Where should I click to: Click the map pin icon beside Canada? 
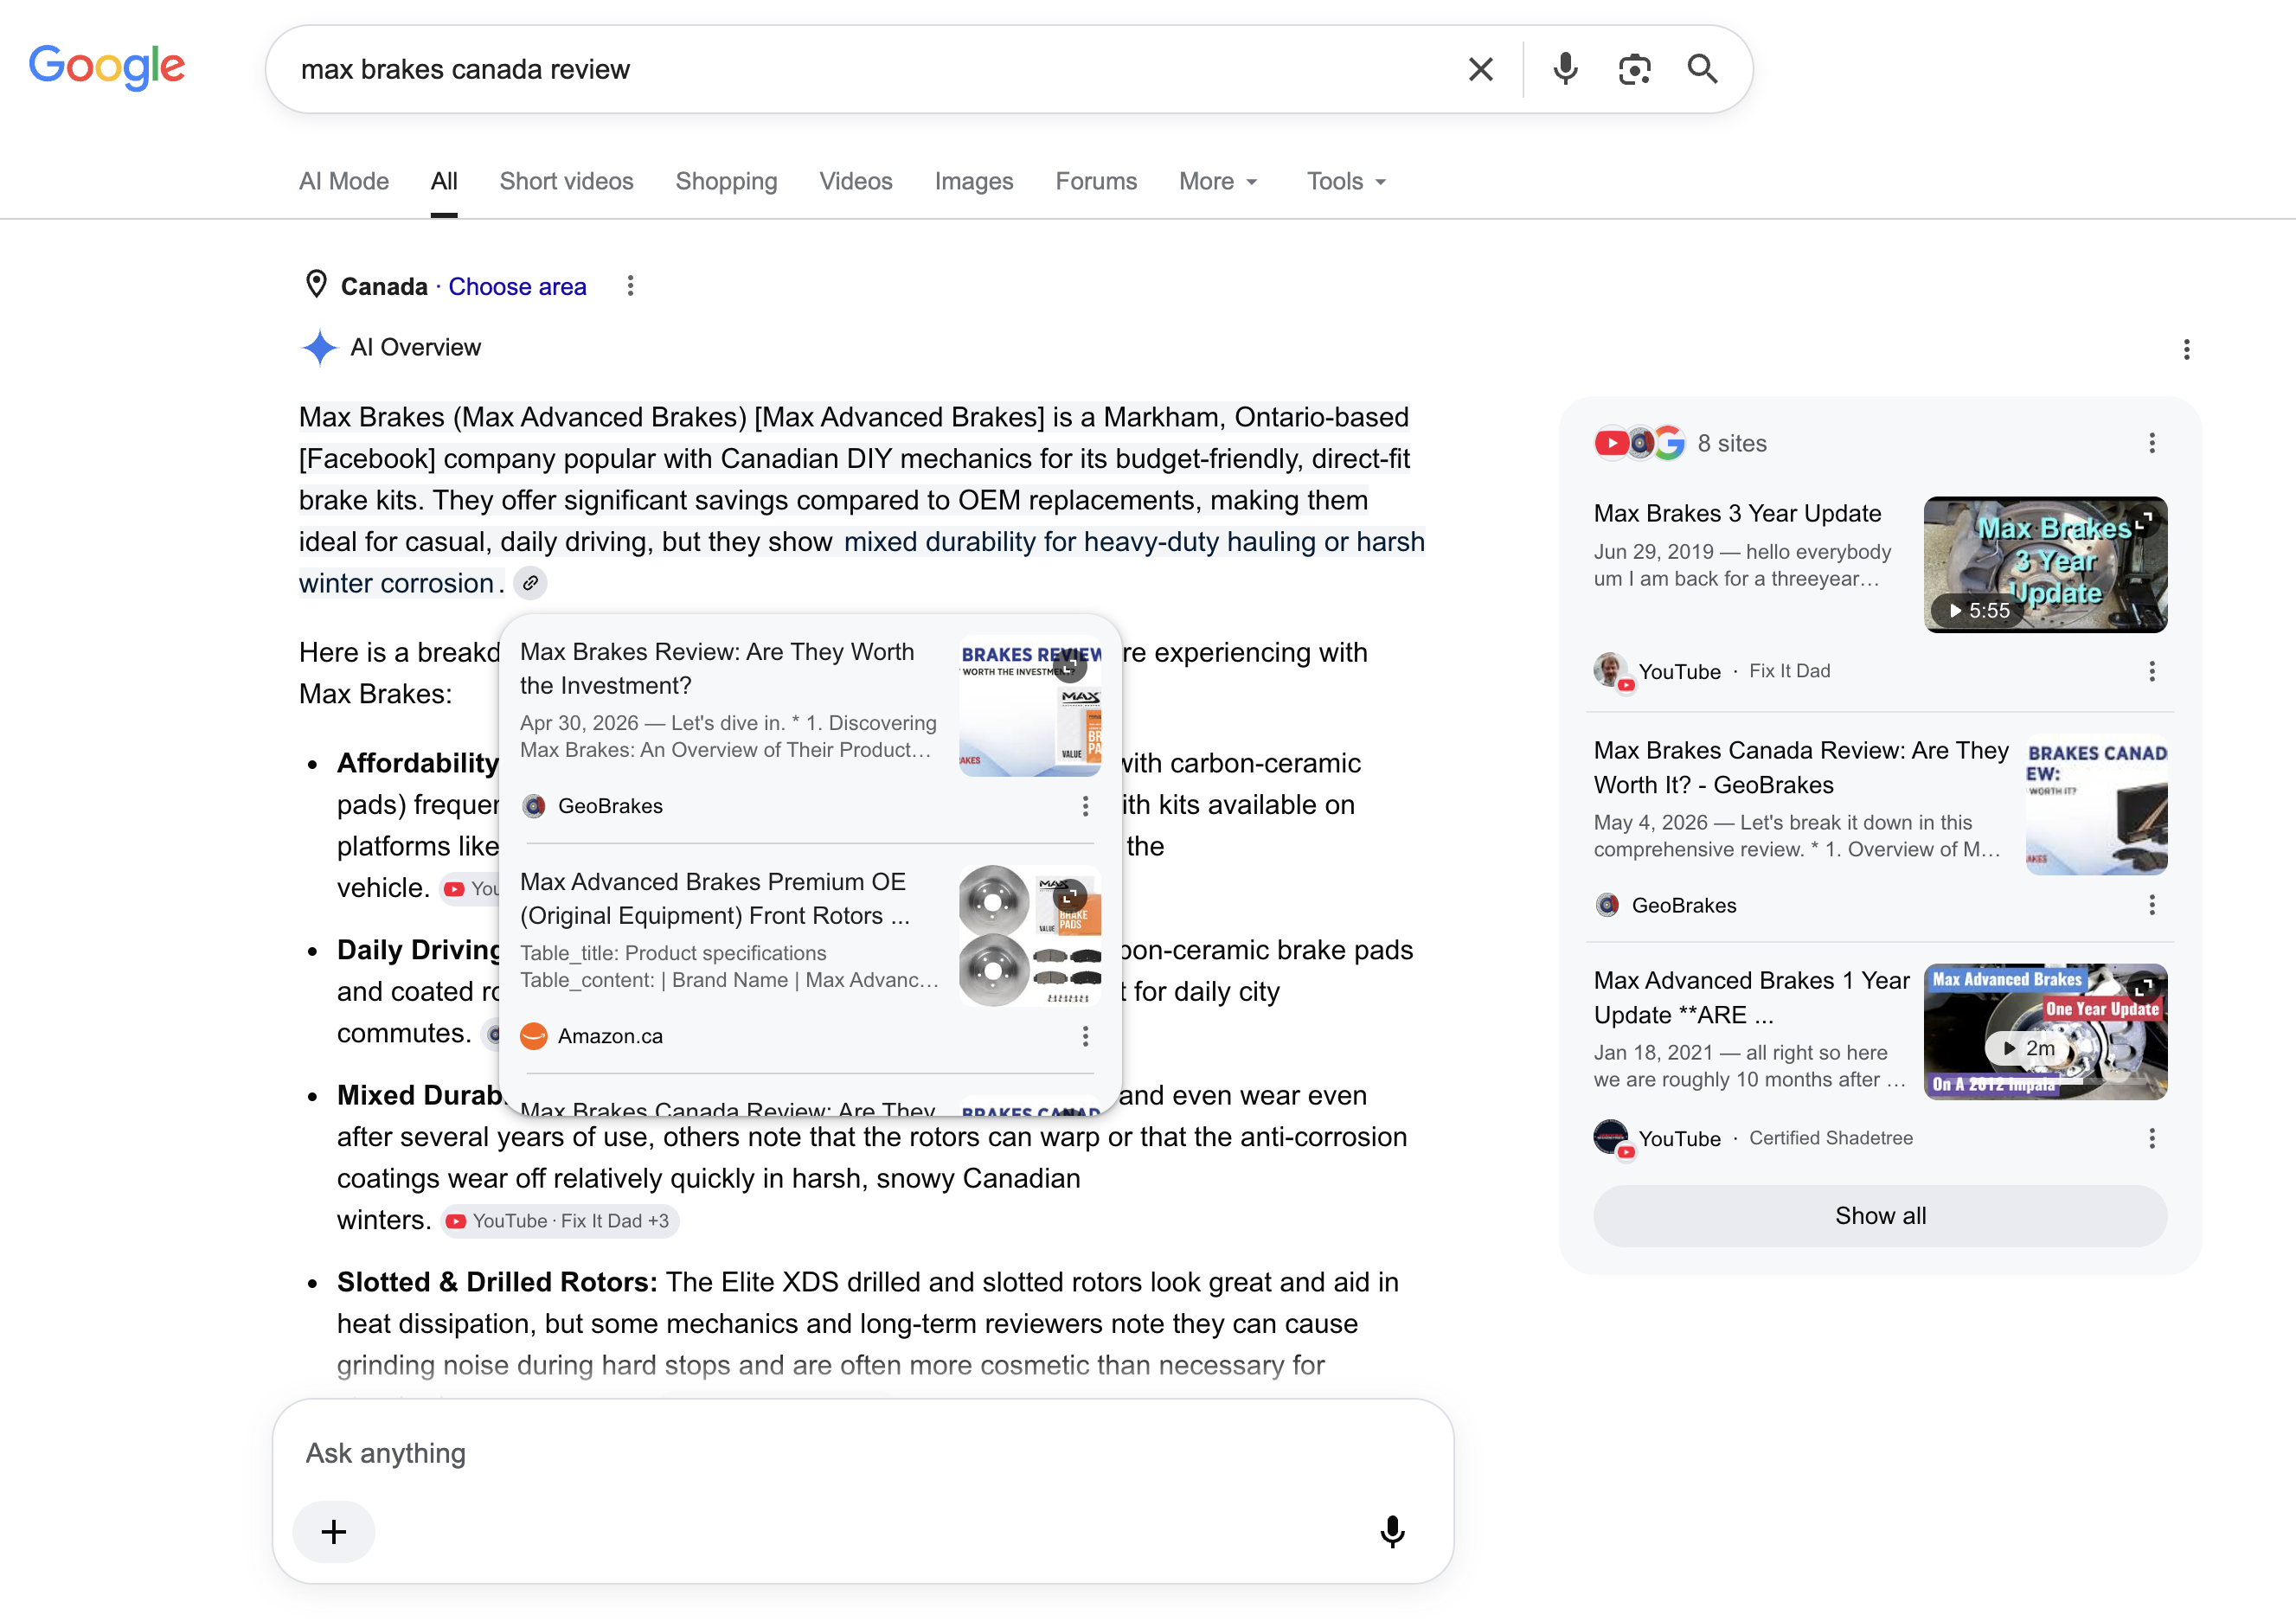coord(316,285)
